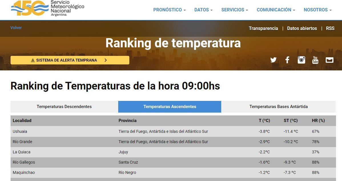342x181 pixels.
Task: Click the Volver link
Action: 16,28
